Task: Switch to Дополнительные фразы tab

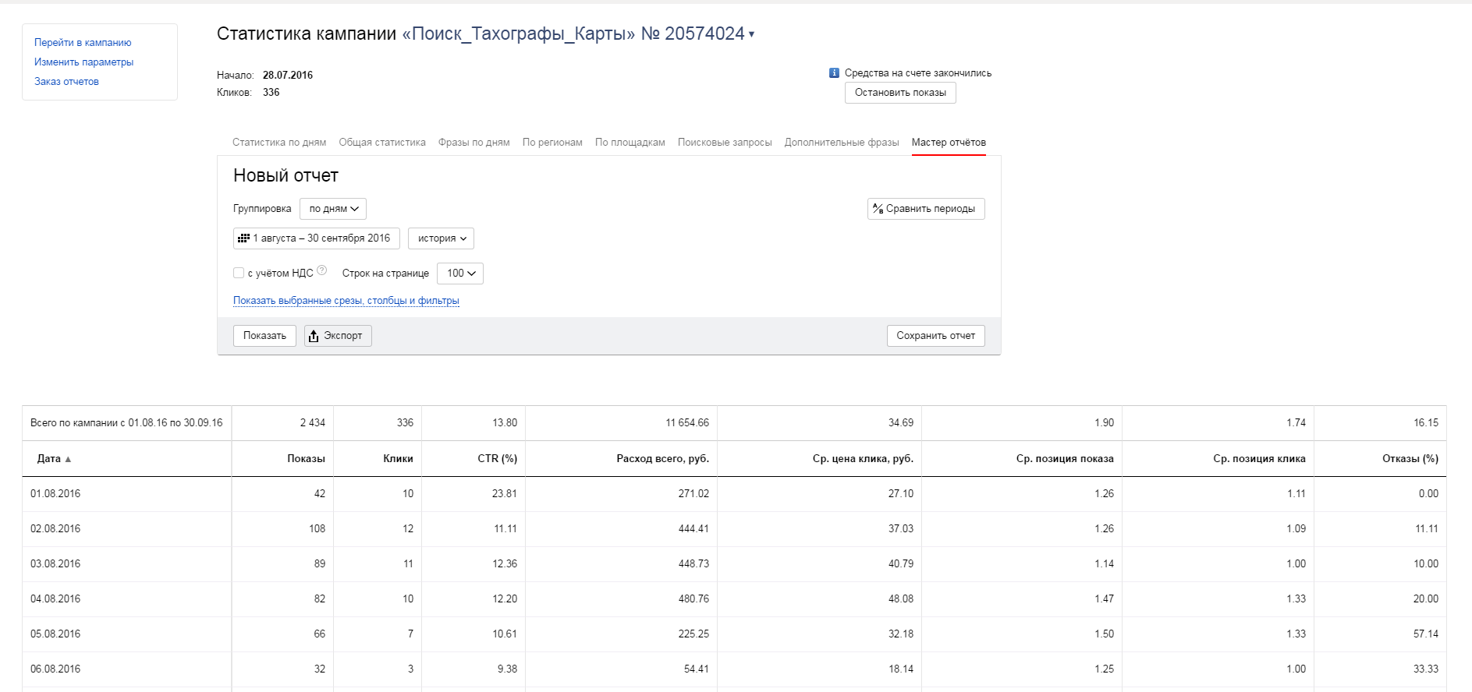Action: tap(842, 143)
